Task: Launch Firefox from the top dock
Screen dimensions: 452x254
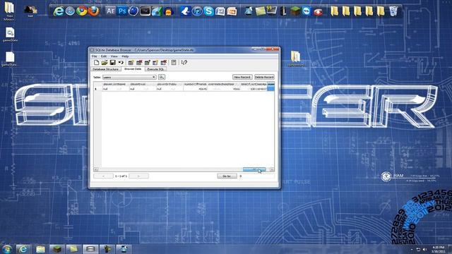Action: 93,11
